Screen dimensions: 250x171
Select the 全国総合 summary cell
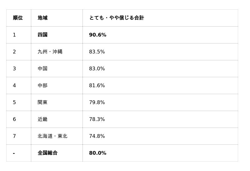click(47, 153)
